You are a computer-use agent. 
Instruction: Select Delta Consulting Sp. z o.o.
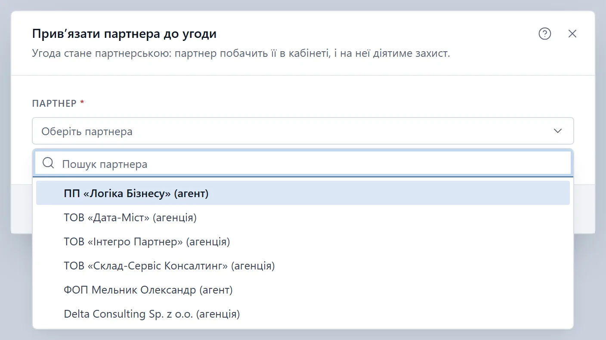(303, 314)
